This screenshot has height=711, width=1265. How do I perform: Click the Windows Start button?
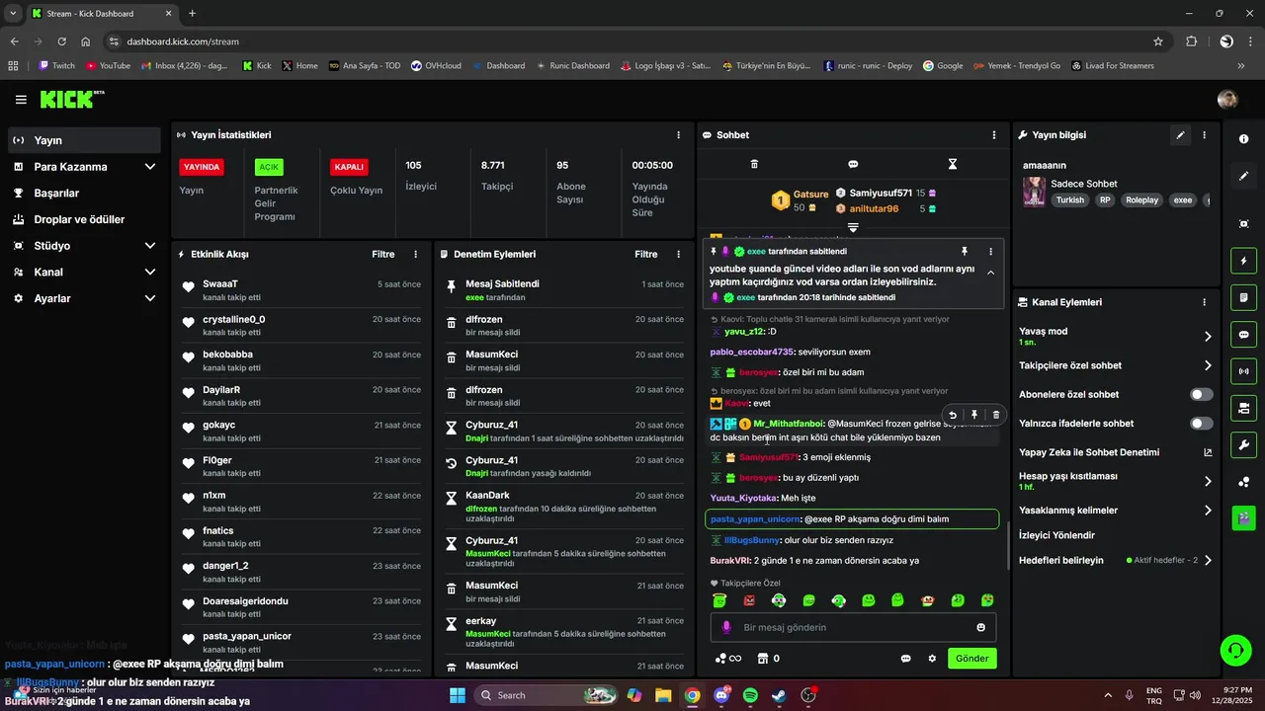[x=458, y=695]
